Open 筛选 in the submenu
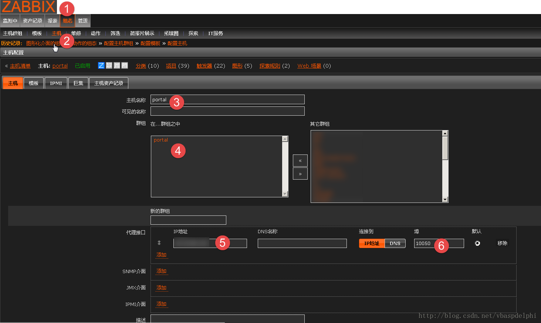The width and height of the screenshot is (541, 323). click(115, 33)
